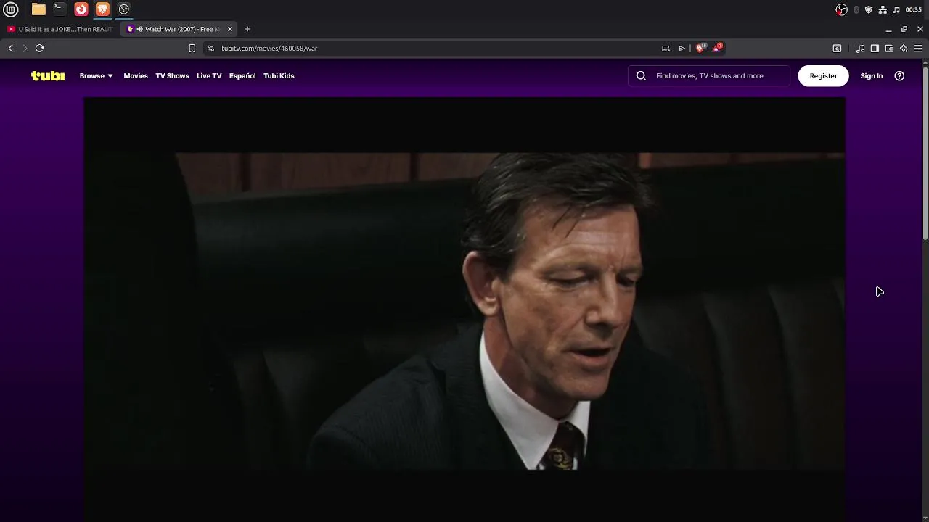
Task: Mute the Watch War tab audio icon
Action: [x=139, y=29]
